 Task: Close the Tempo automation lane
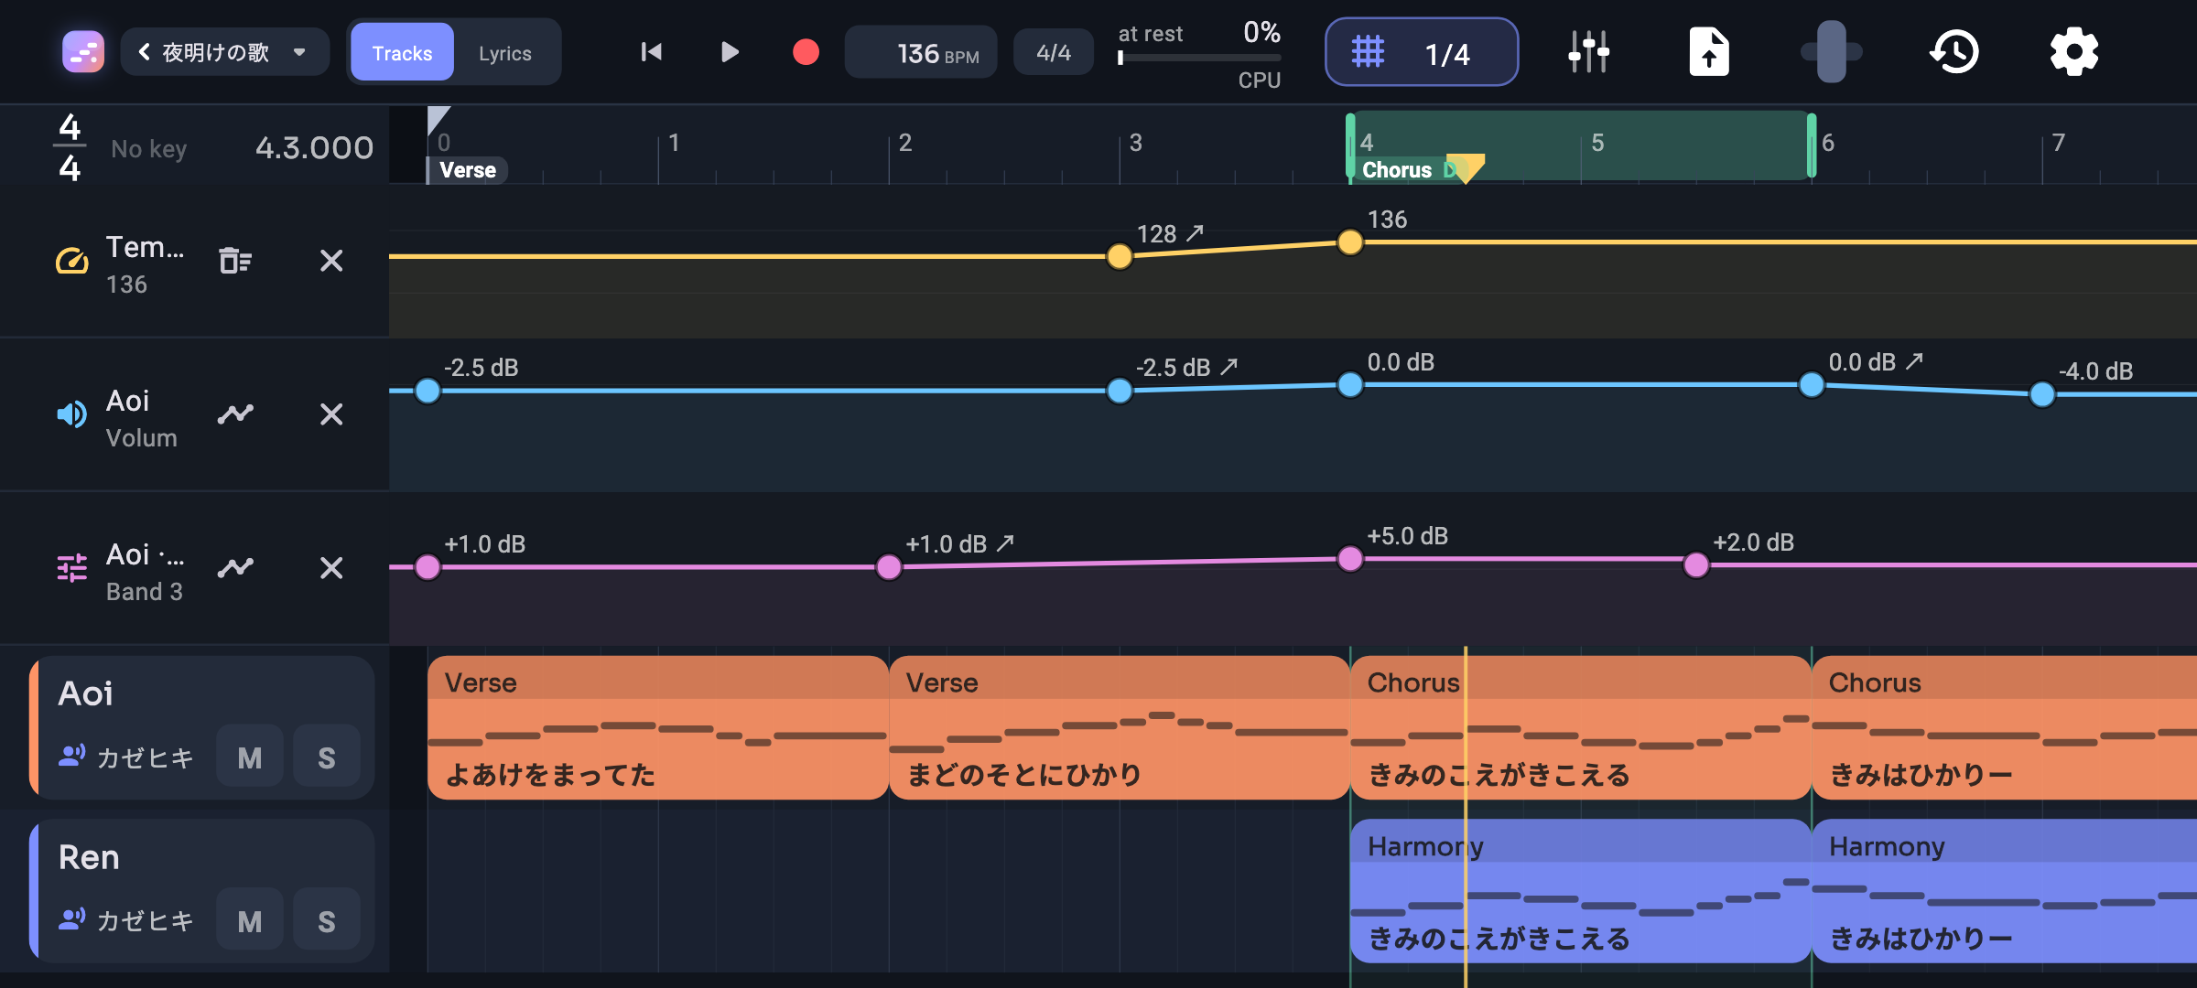click(331, 261)
